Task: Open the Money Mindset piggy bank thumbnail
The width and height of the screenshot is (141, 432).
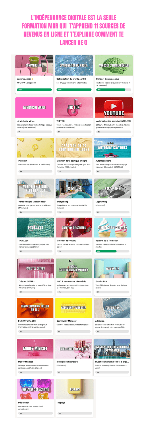Action: [x=35, y=348]
